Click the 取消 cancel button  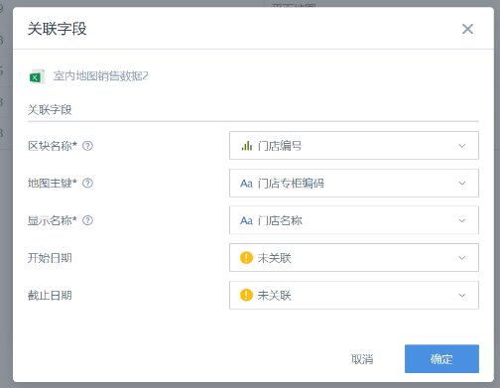coord(362,359)
